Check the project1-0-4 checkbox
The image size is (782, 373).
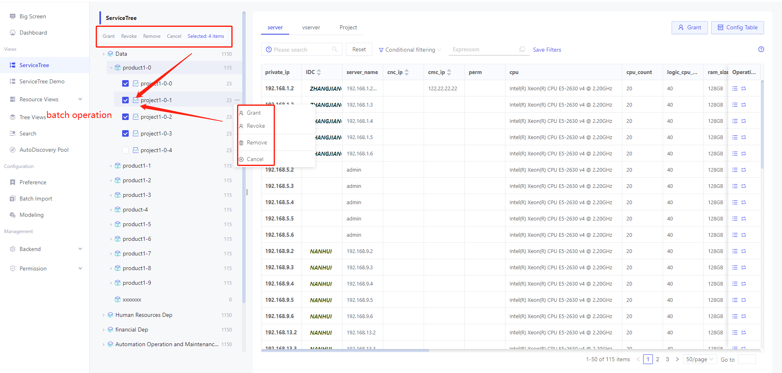[125, 150]
